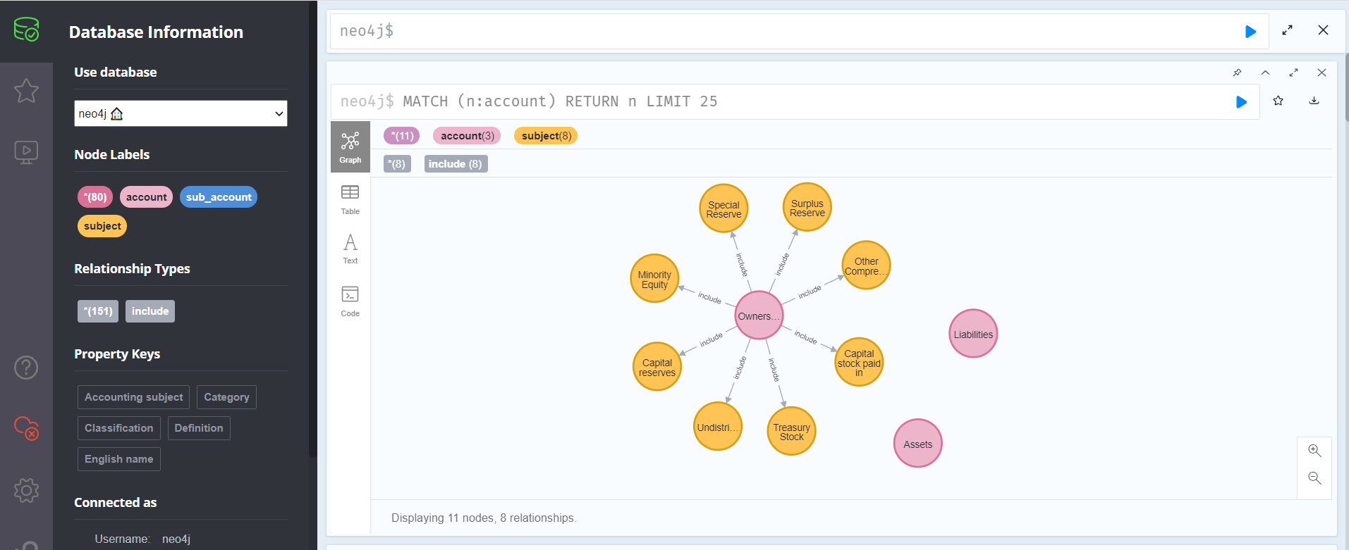Image resolution: width=1349 pixels, height=550 pixels.
Task: Select the Undistri... node
Action: click(718, 427)
